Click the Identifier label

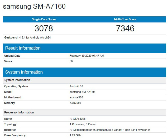(x=10, y=130)
